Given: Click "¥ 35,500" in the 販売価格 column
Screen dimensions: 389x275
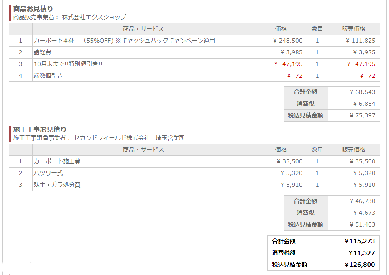Looking at the screenshot, I should coord(362,161).
